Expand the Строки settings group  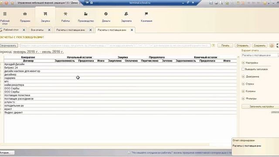(x=243, y=84)
